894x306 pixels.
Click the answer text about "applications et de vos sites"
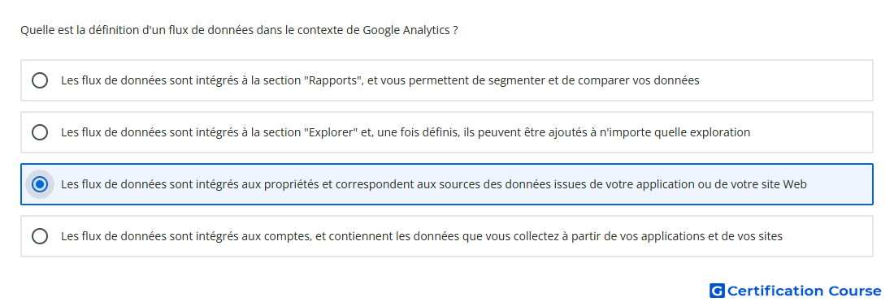[421, 236]
